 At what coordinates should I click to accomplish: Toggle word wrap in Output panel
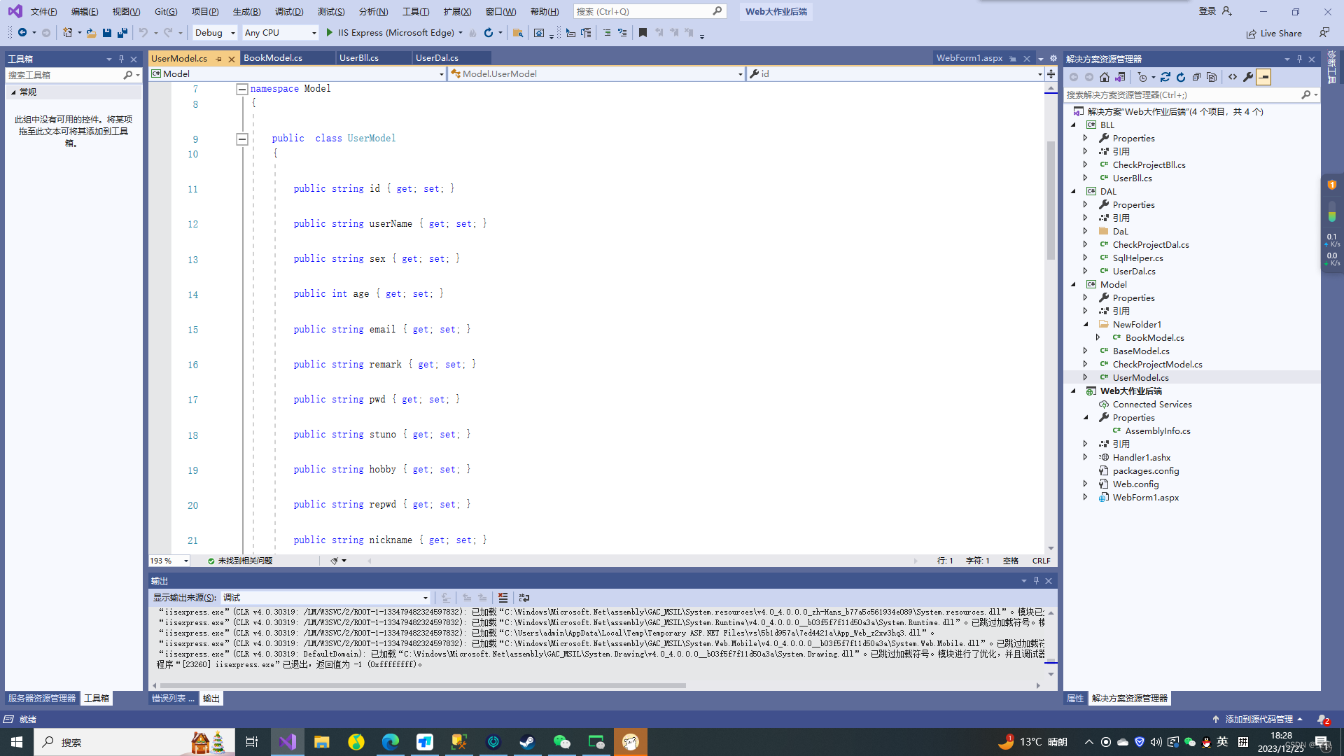(524, 598)
